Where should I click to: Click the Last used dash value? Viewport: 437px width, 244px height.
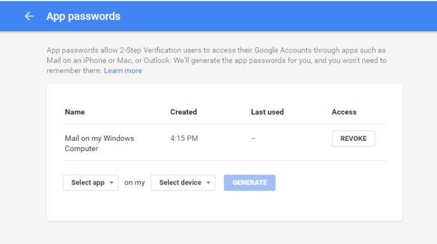coord(254,139)
